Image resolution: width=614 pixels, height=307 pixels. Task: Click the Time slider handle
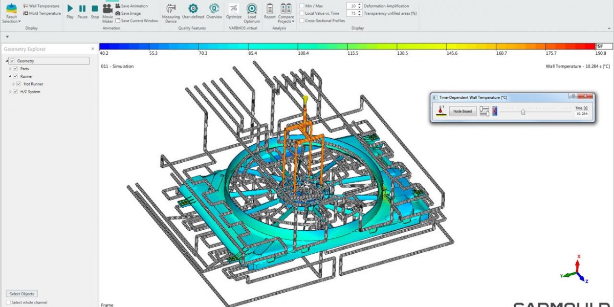[x=523, y=111]
